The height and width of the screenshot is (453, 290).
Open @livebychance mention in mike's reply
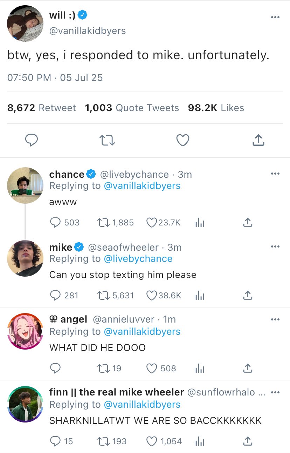(138, 259)
